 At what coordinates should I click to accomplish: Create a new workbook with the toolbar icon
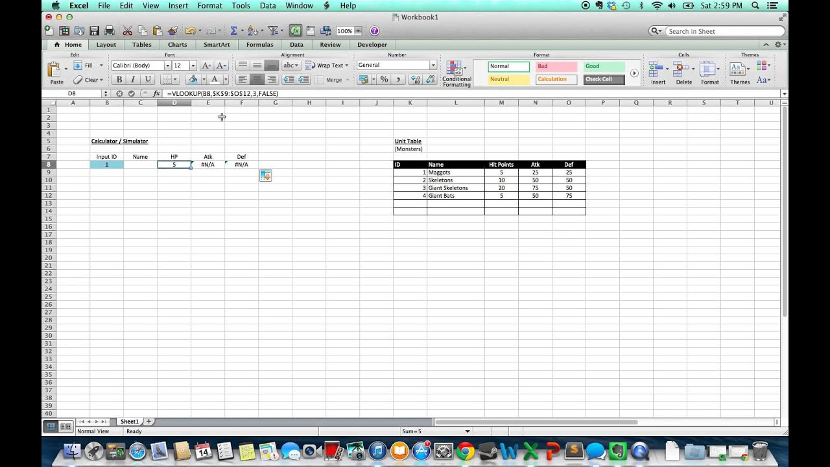49,30
